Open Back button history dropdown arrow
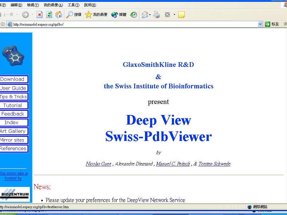 click(x=17, y=14)
